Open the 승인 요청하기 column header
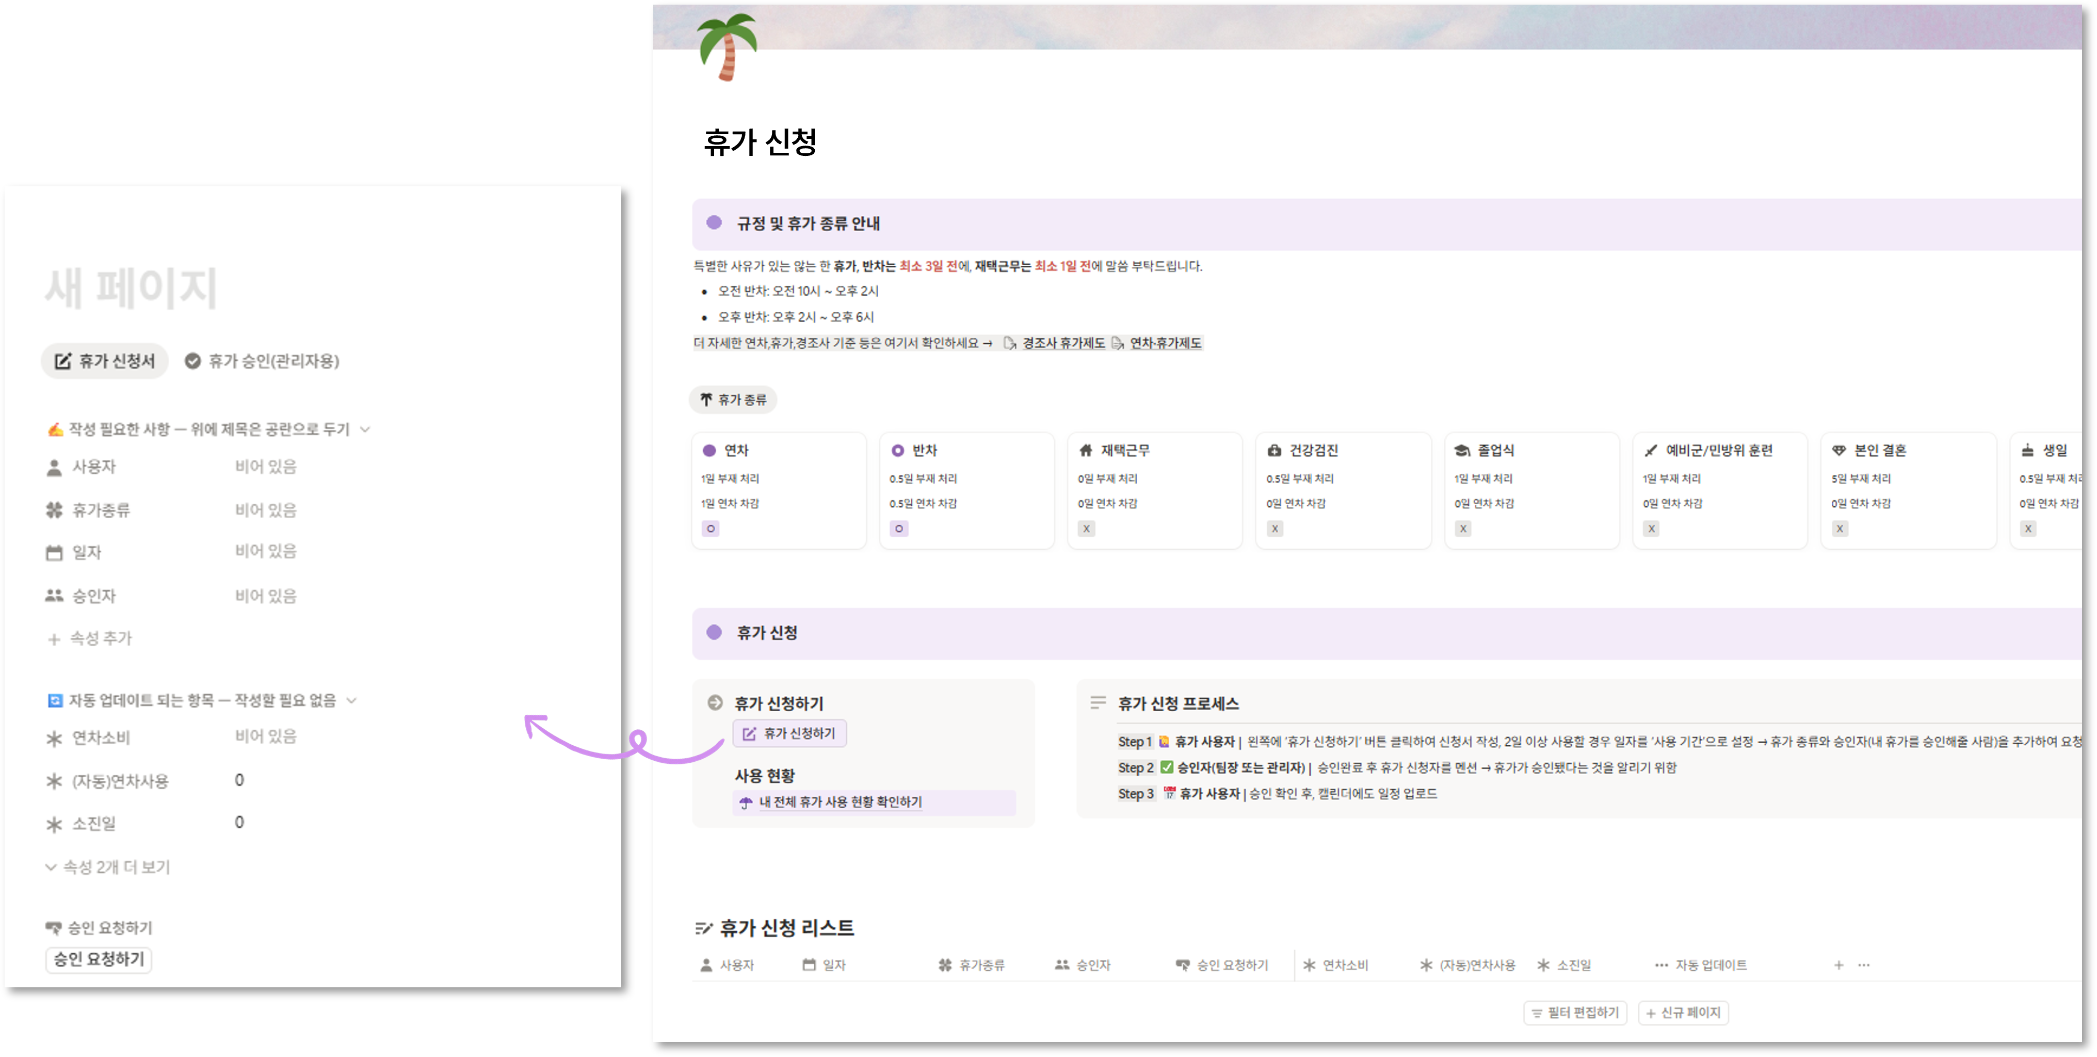This screenshot has height=1057, width=2097. click(x=1222, y=966)
